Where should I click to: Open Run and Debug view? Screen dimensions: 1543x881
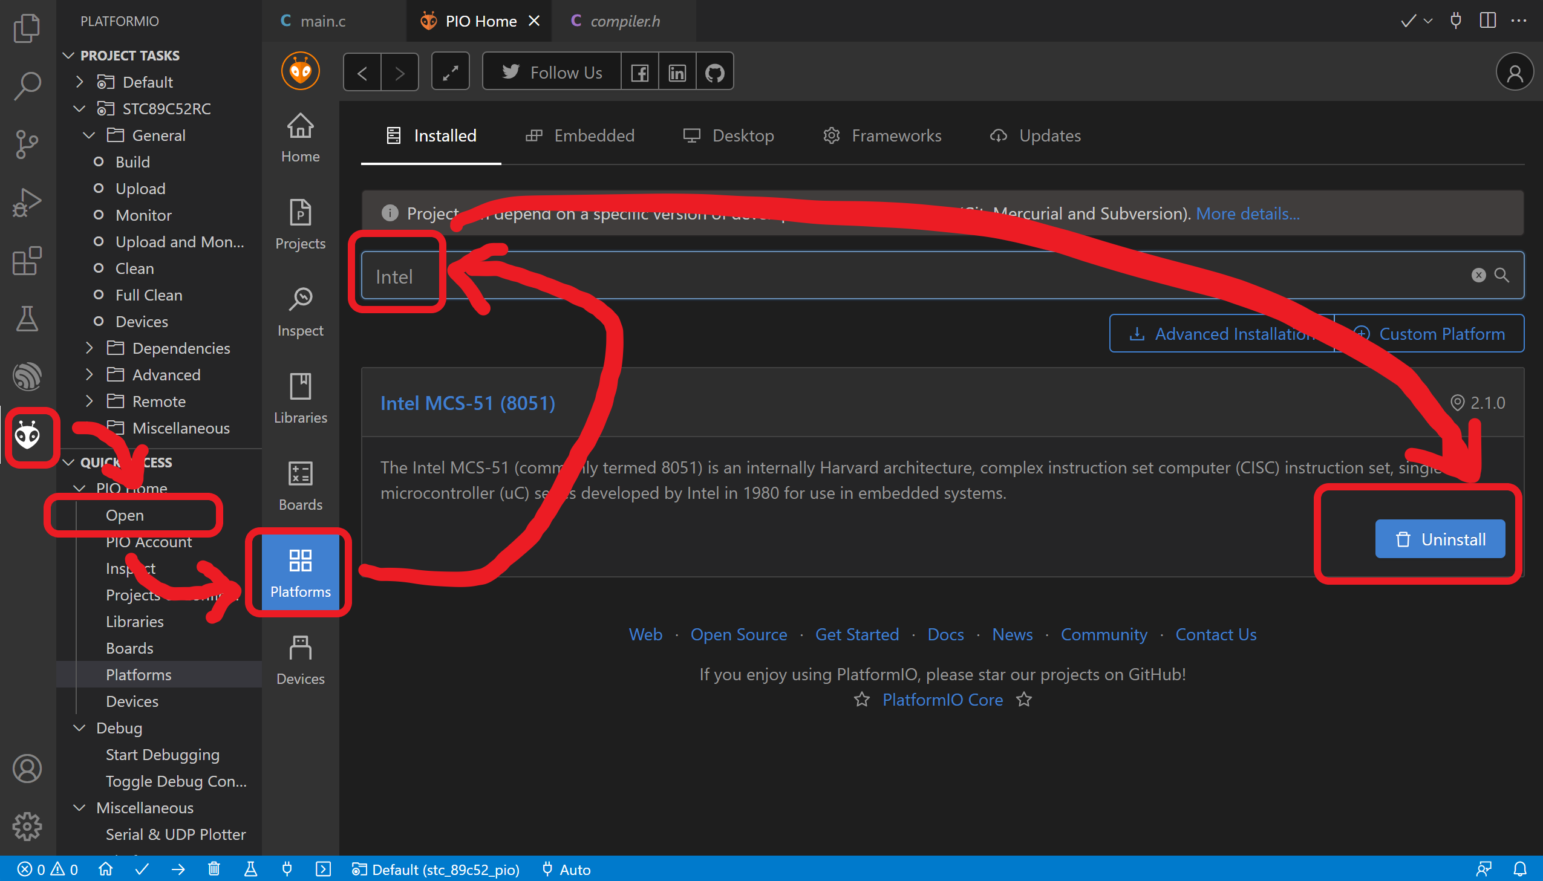(27, 203)
